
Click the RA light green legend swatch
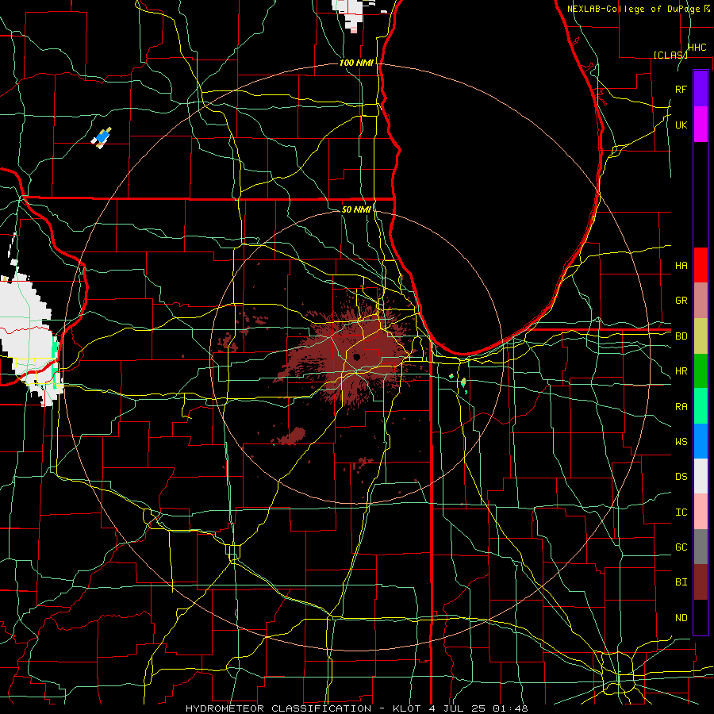[701, 406]
